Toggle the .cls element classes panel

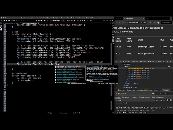click(x=161, y=100)
